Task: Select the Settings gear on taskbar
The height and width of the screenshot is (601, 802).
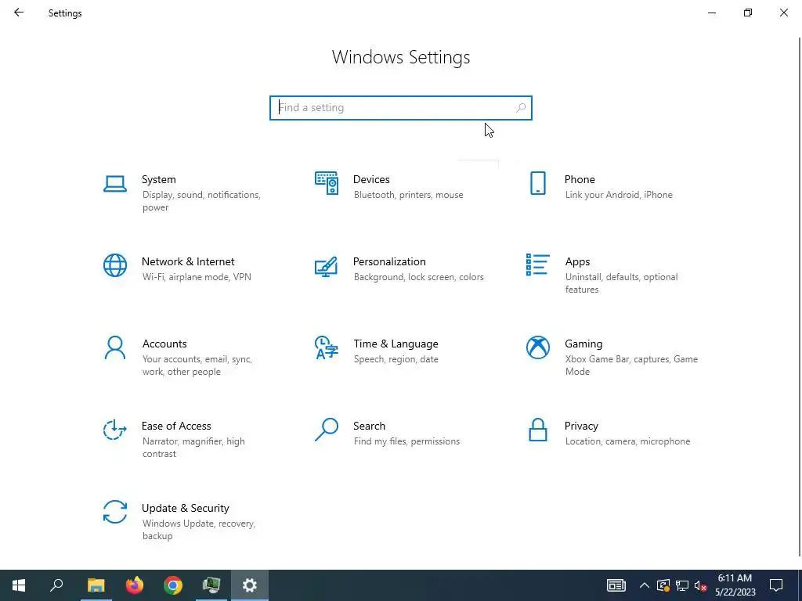Action: click(250, 585)
